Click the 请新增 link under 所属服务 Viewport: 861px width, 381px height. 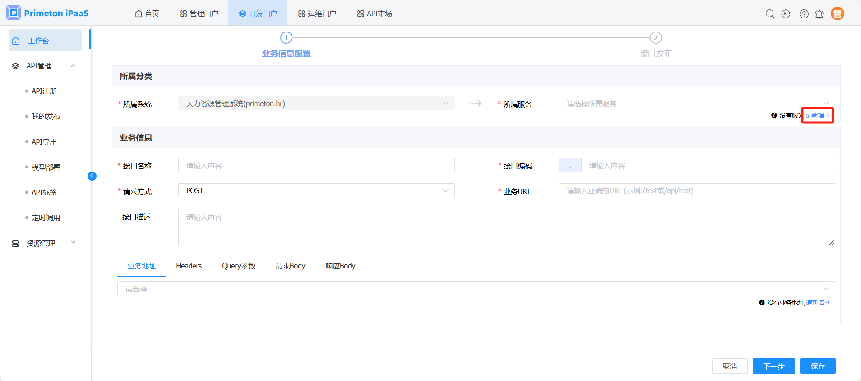pos(817,115)
